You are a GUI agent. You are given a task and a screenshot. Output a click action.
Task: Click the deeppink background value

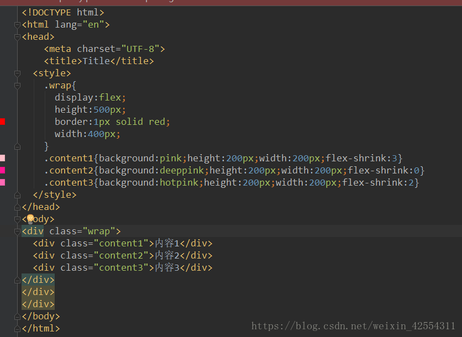[x=182, y=170]
